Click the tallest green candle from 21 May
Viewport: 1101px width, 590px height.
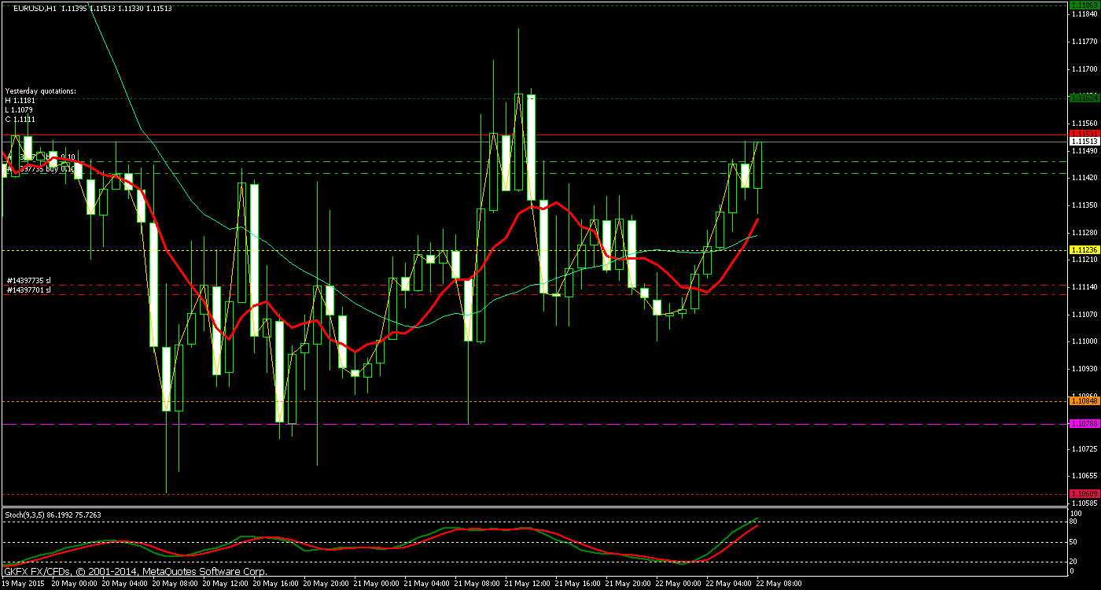click(517, 134)
